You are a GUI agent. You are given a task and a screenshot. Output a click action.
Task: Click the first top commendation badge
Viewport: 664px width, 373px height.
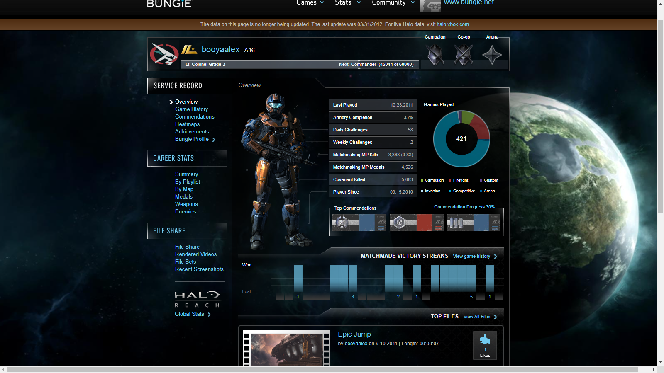[359, 223]
